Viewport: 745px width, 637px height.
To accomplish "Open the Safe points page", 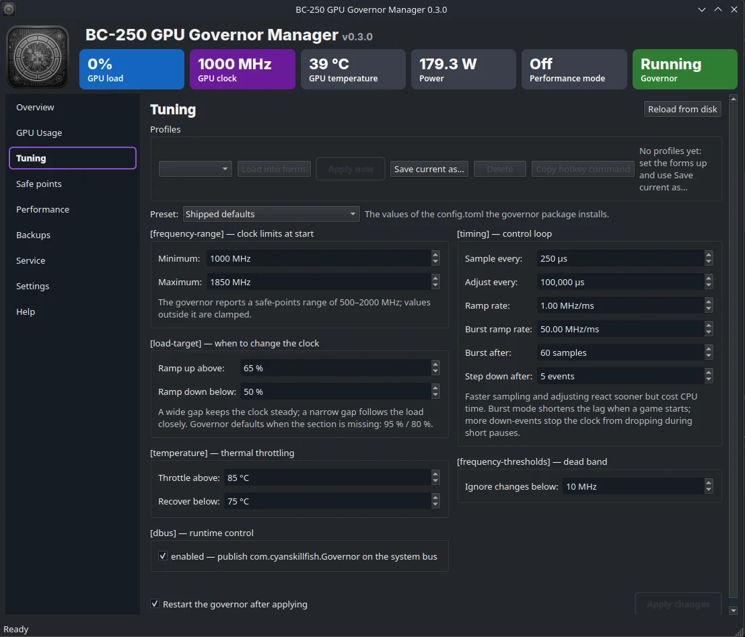I will [73, 184].
